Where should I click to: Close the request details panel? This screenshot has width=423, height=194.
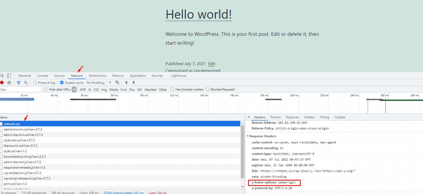pyautogui.click(x=249, y=117)
